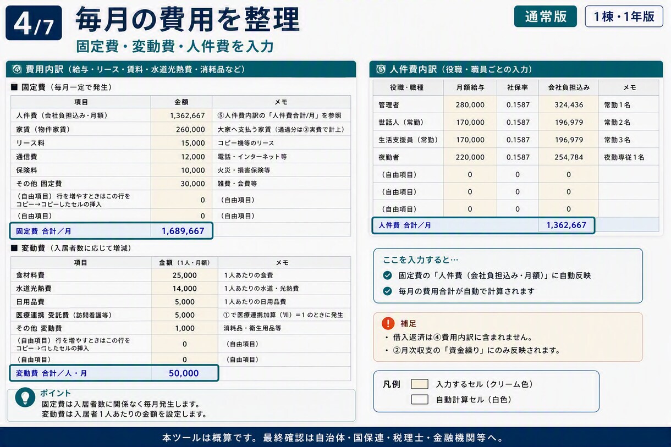Click the 会社負担込み column header
Image resolution: width=671 pixels, height=447 pixels.
569,87
